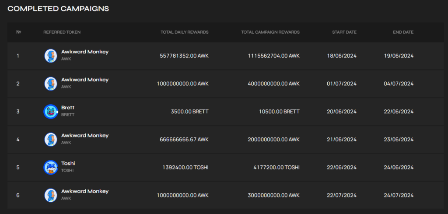This screenshot has width=448, height=214.
Task: Click the Completed Campaigns heading
Action: tap(58, 9)
